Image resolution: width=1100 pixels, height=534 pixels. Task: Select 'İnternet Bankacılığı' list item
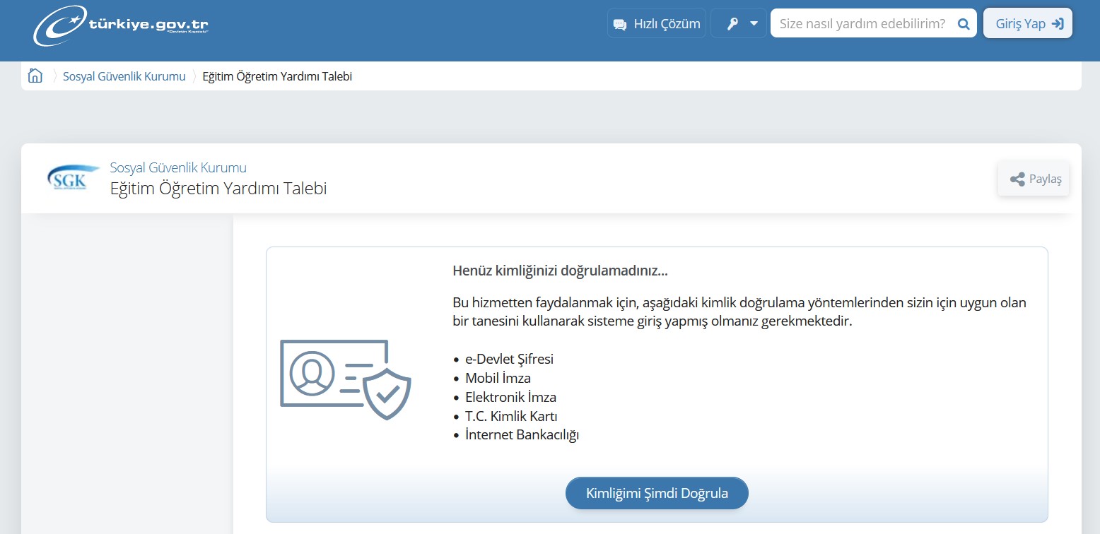tap(522, 435)
